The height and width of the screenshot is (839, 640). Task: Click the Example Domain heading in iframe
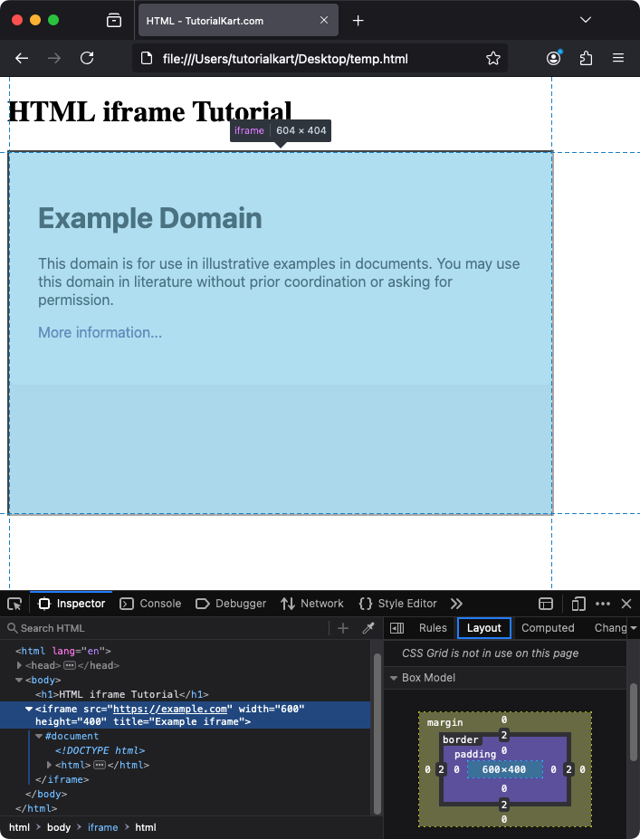click(150, 218)
